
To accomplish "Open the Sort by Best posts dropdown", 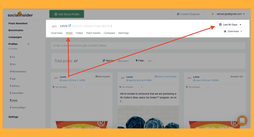I will click(x=124, y=61).
